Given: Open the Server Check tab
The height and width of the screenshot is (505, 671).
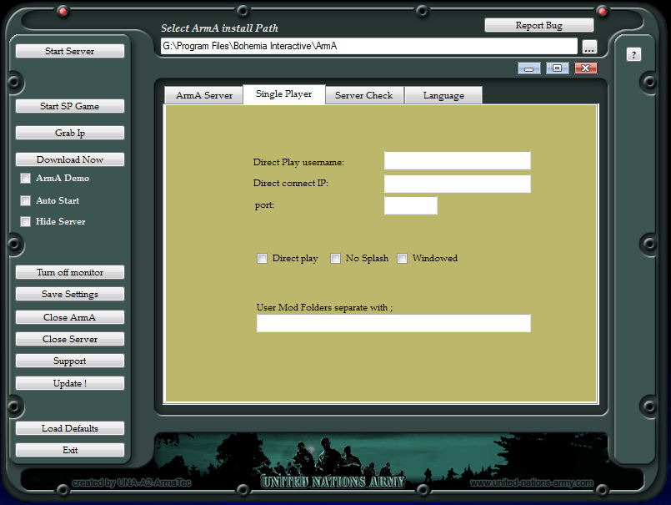Looking at the screenshot, I should (363, 95).
